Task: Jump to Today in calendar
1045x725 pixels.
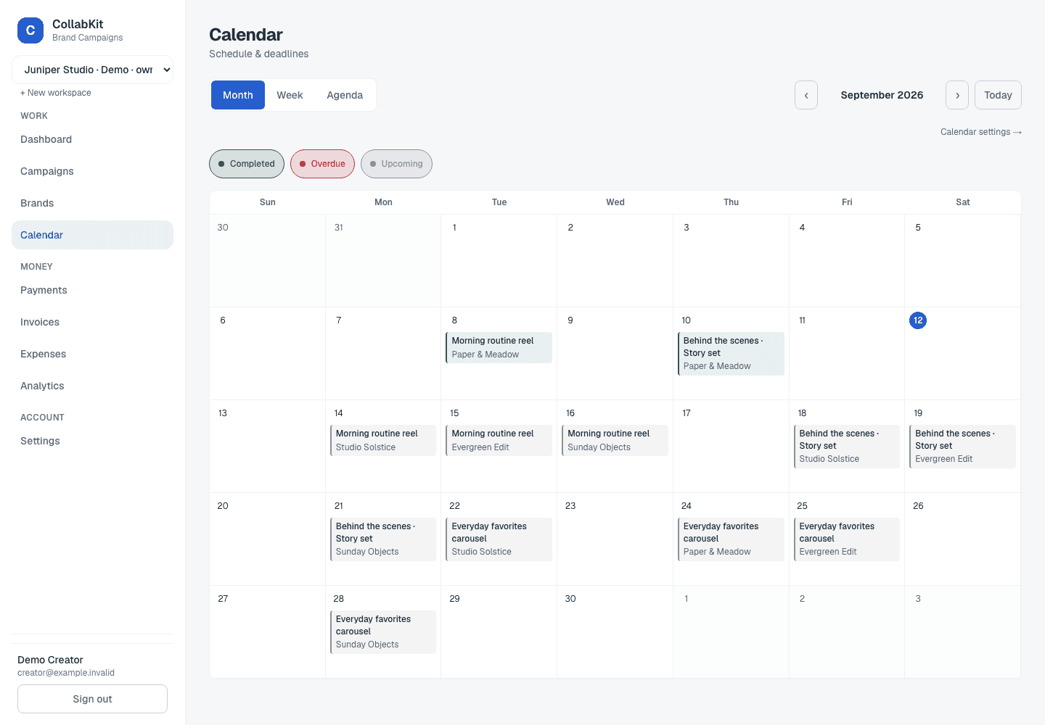Action: coord(998,95)
